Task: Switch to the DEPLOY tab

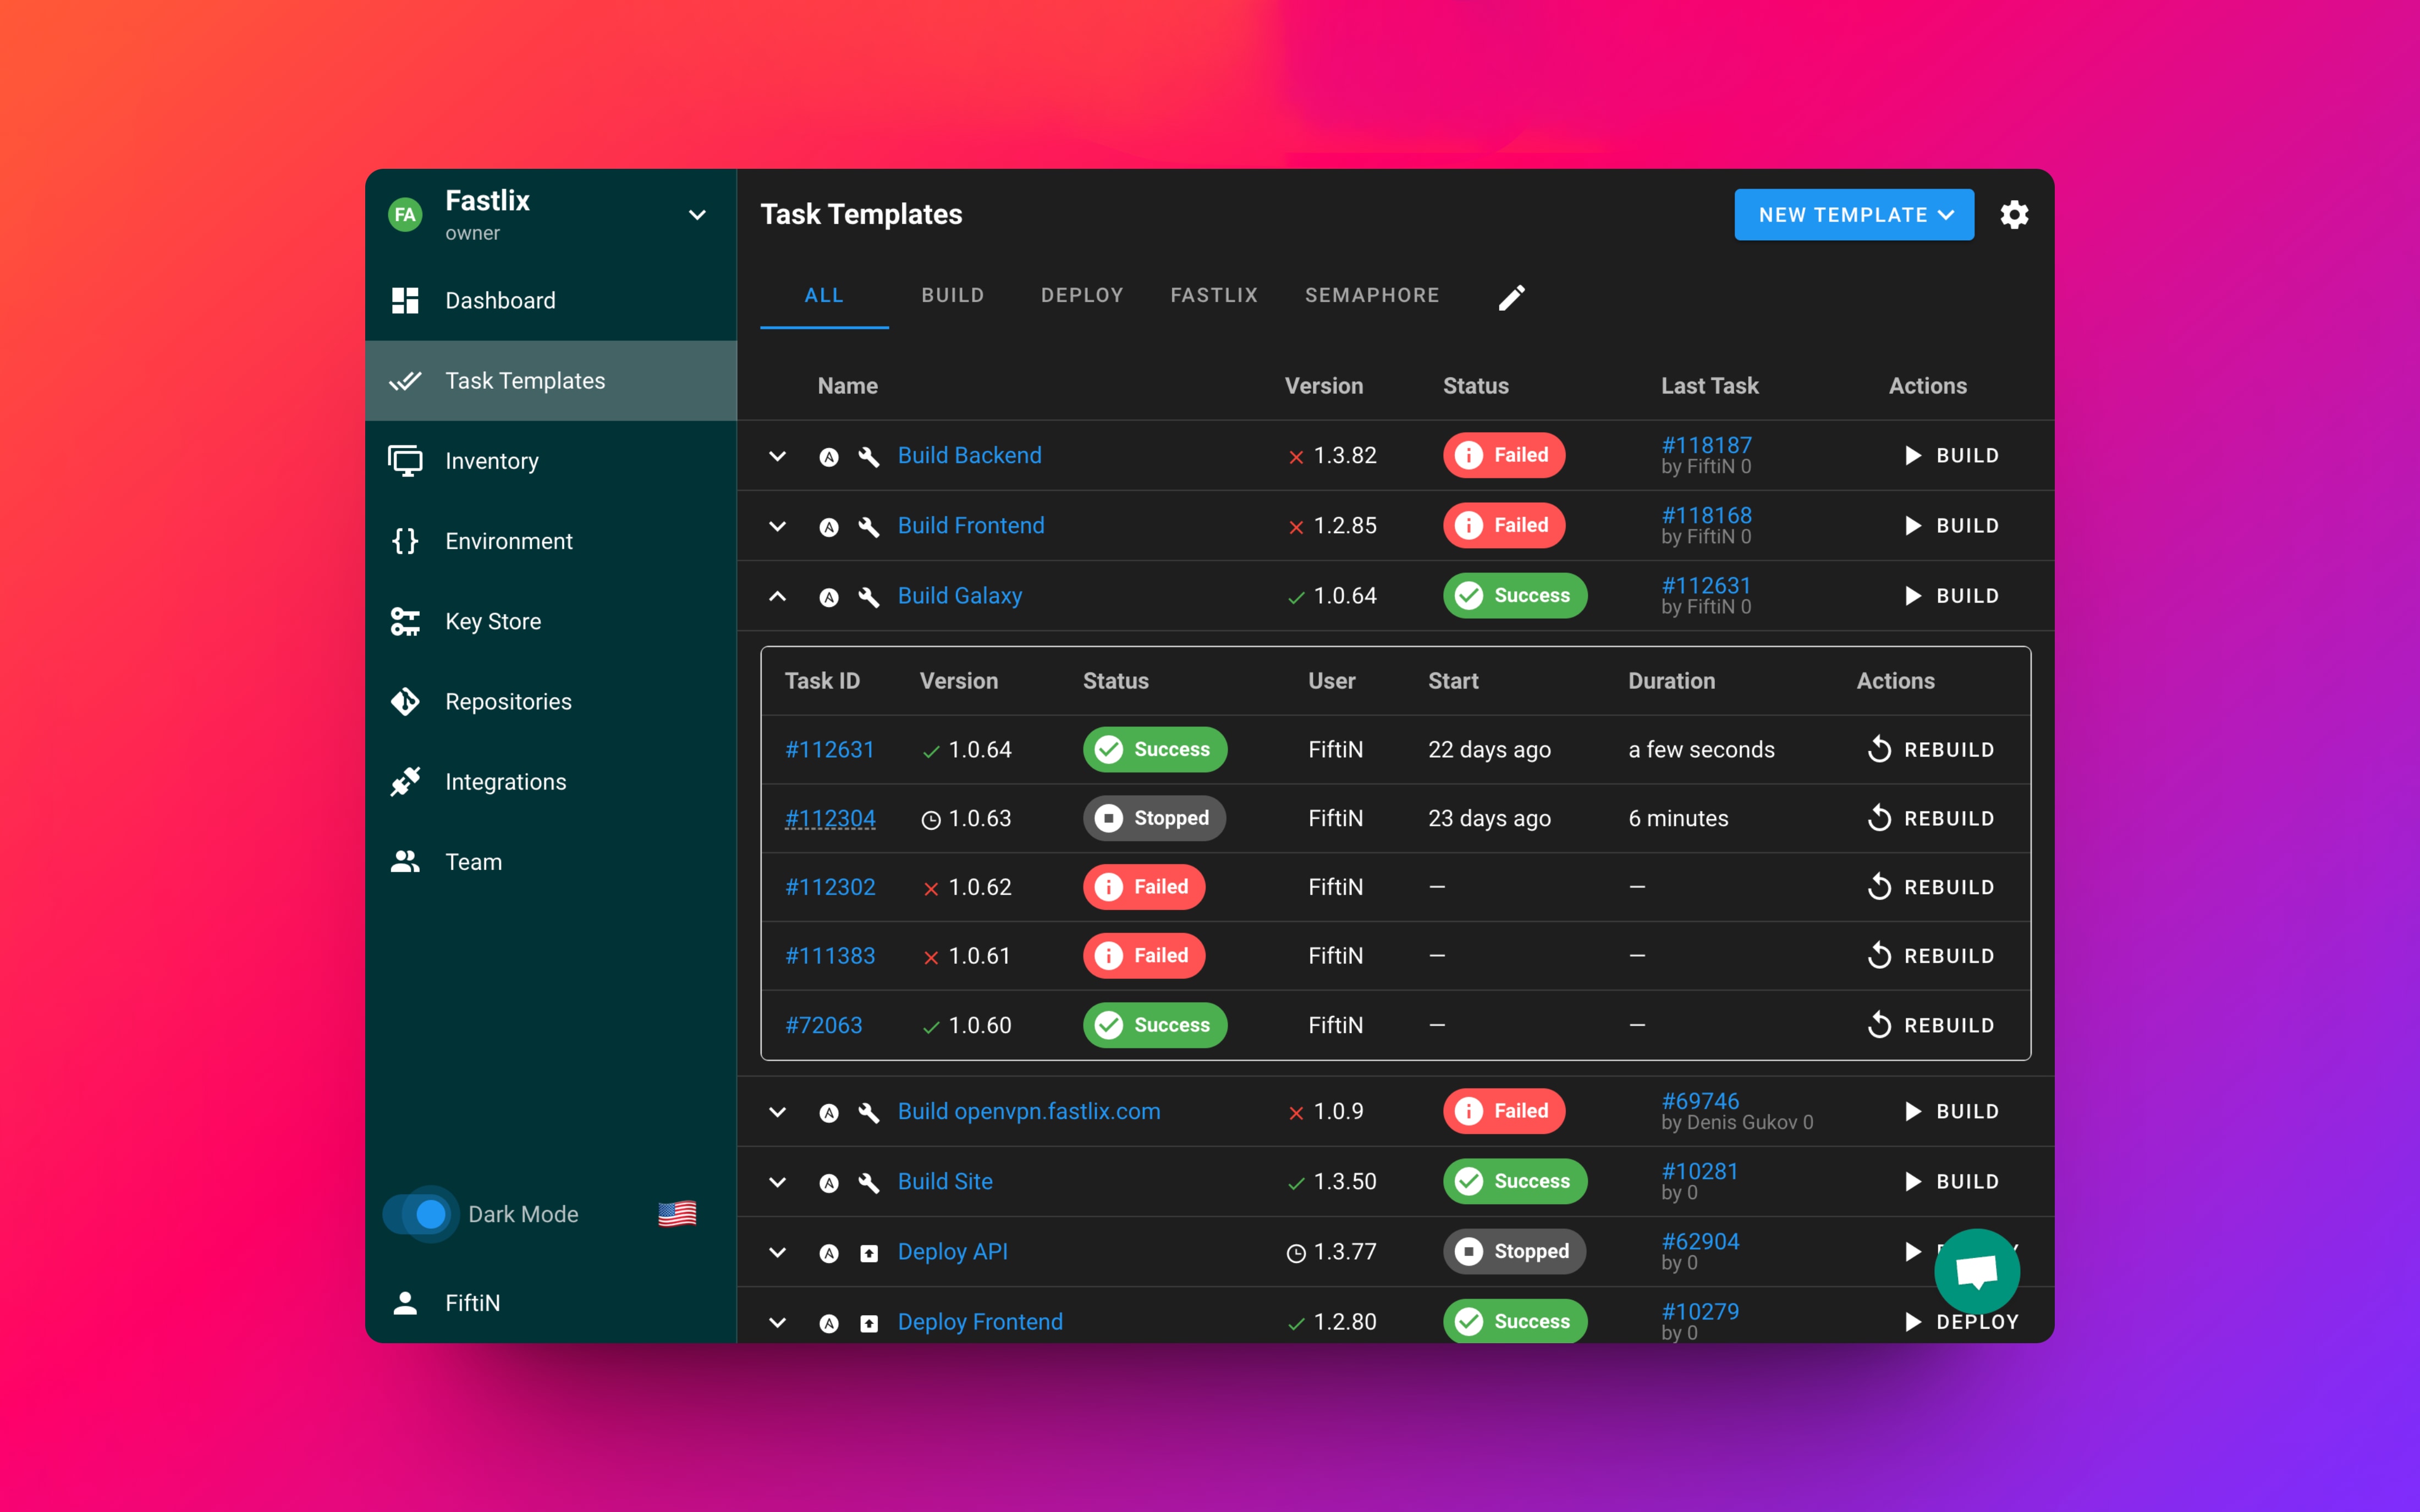Action: tap(1082, 296)
